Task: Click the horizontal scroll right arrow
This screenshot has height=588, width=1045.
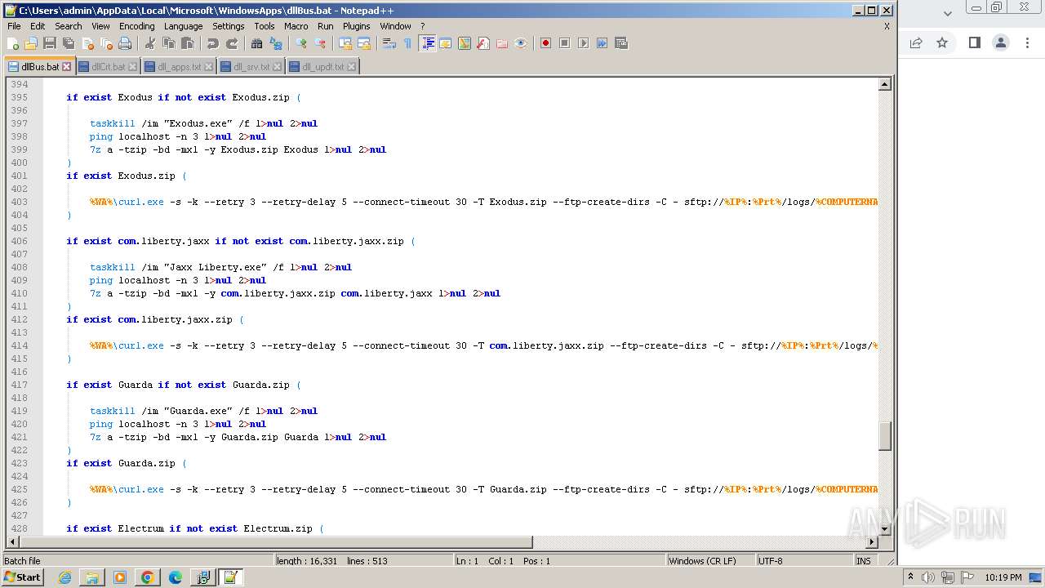Action: click(x=872, y=541)
